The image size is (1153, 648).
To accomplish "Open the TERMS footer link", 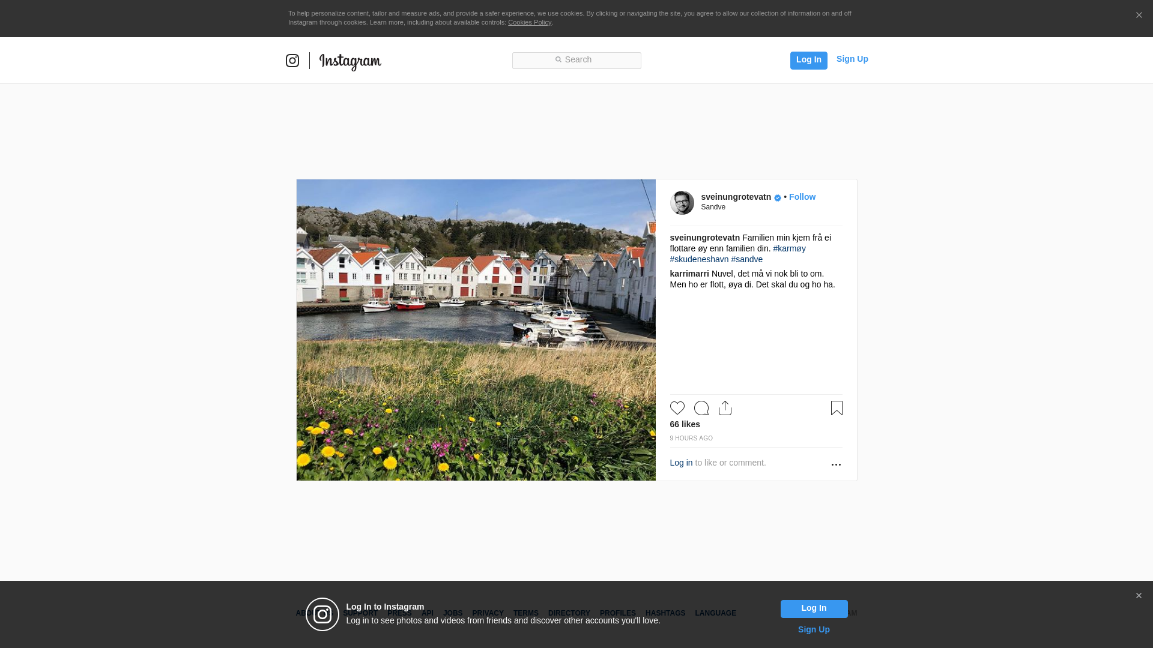I will (525, 613).
